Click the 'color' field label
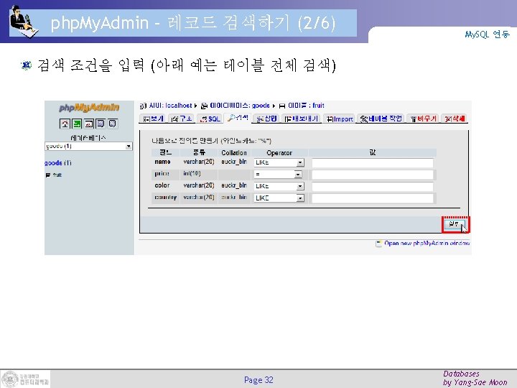This screenshot has width=517, height=388. coord(162,185)
